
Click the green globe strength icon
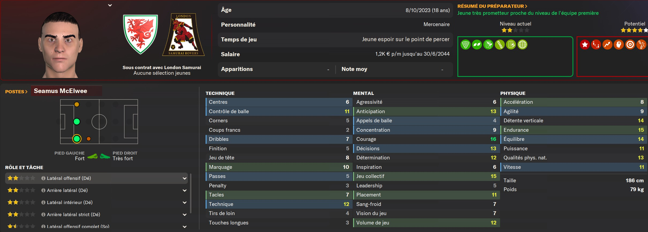(x=522, y=45)
